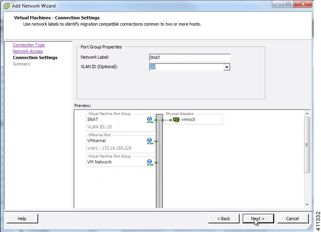Select the SNAT port group name in preview
Screen dimensions: 321x232
tap(93, 119)
